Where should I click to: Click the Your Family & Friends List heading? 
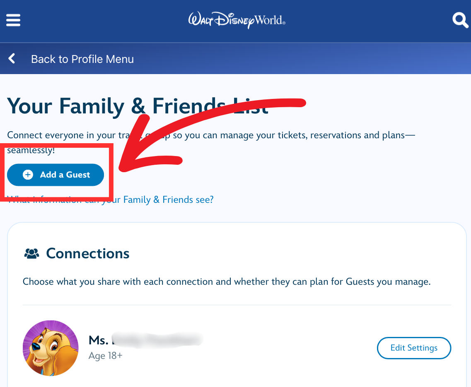pyautogui.click(x=138, y=106)
